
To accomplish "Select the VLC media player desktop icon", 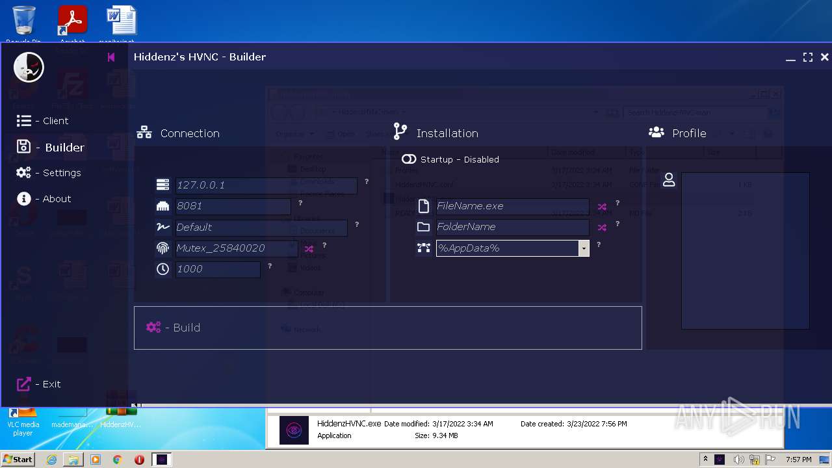I will (x=23, y=422).
